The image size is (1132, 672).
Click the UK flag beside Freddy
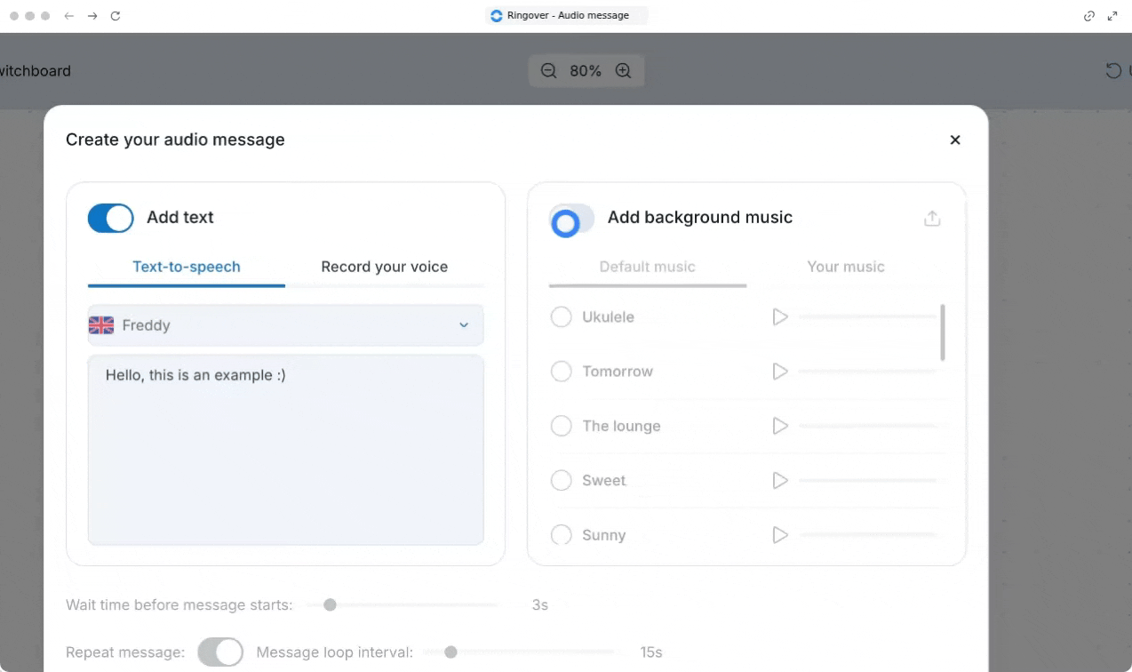(101, 325)
